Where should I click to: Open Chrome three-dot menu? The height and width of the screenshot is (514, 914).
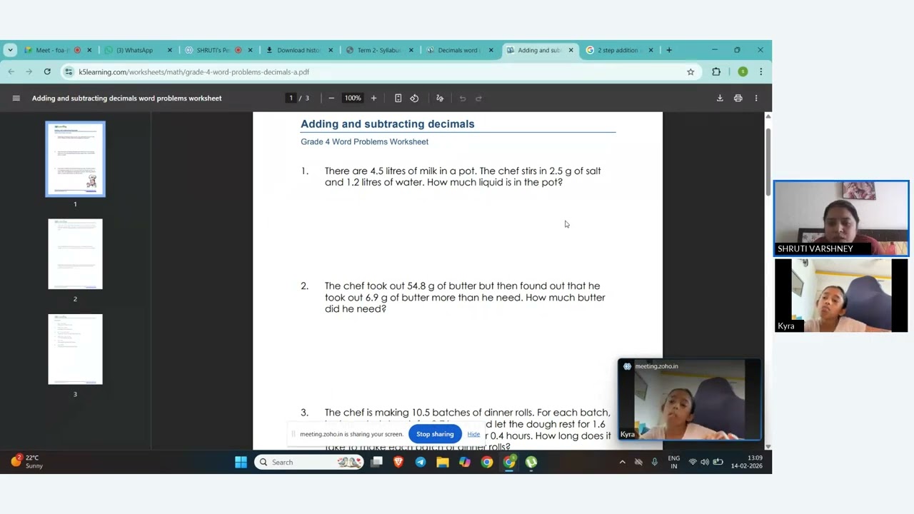point(760,72)
